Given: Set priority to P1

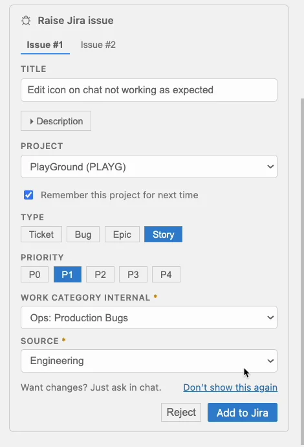Looking at the screenshot, I should coord(67,275).
